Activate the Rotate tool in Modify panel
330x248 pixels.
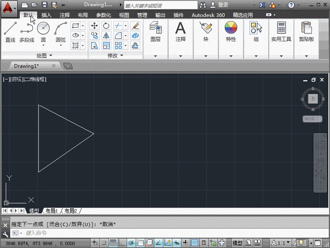[x=106, y=26]
